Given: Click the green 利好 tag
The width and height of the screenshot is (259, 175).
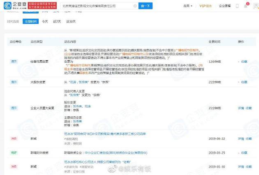Looking at the screenshot, I should pyautogui.click(x=14, y=152).
